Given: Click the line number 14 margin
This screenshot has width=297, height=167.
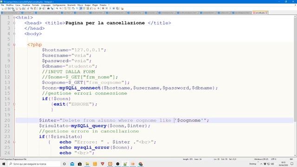Looking at the screenshot, I should tap(7, 88).
